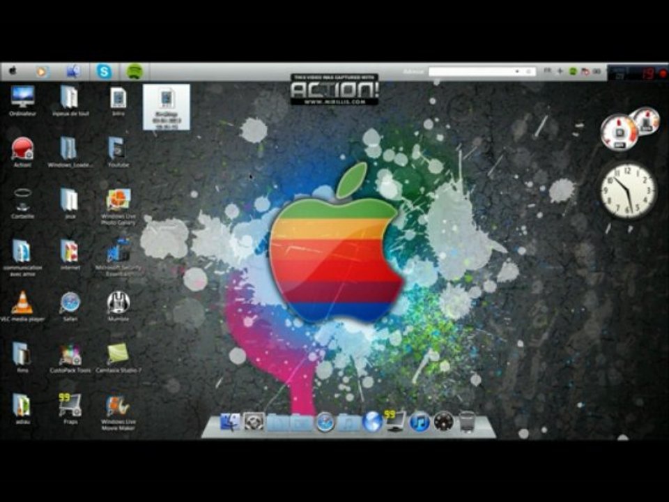
Task: Launch the Action! desktop shortcut
Action: pos(22,151)
